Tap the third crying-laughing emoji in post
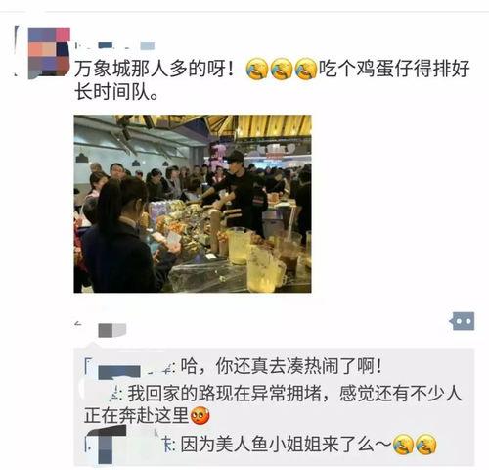Screen dimensions: 489x470 pyautogui.click(x=306, y=69)
